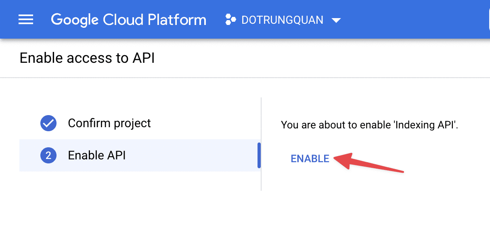Open the DOTRUNGQUAN project selector
Viewport: 490px width, 227px height.
(x=282, y=20)
